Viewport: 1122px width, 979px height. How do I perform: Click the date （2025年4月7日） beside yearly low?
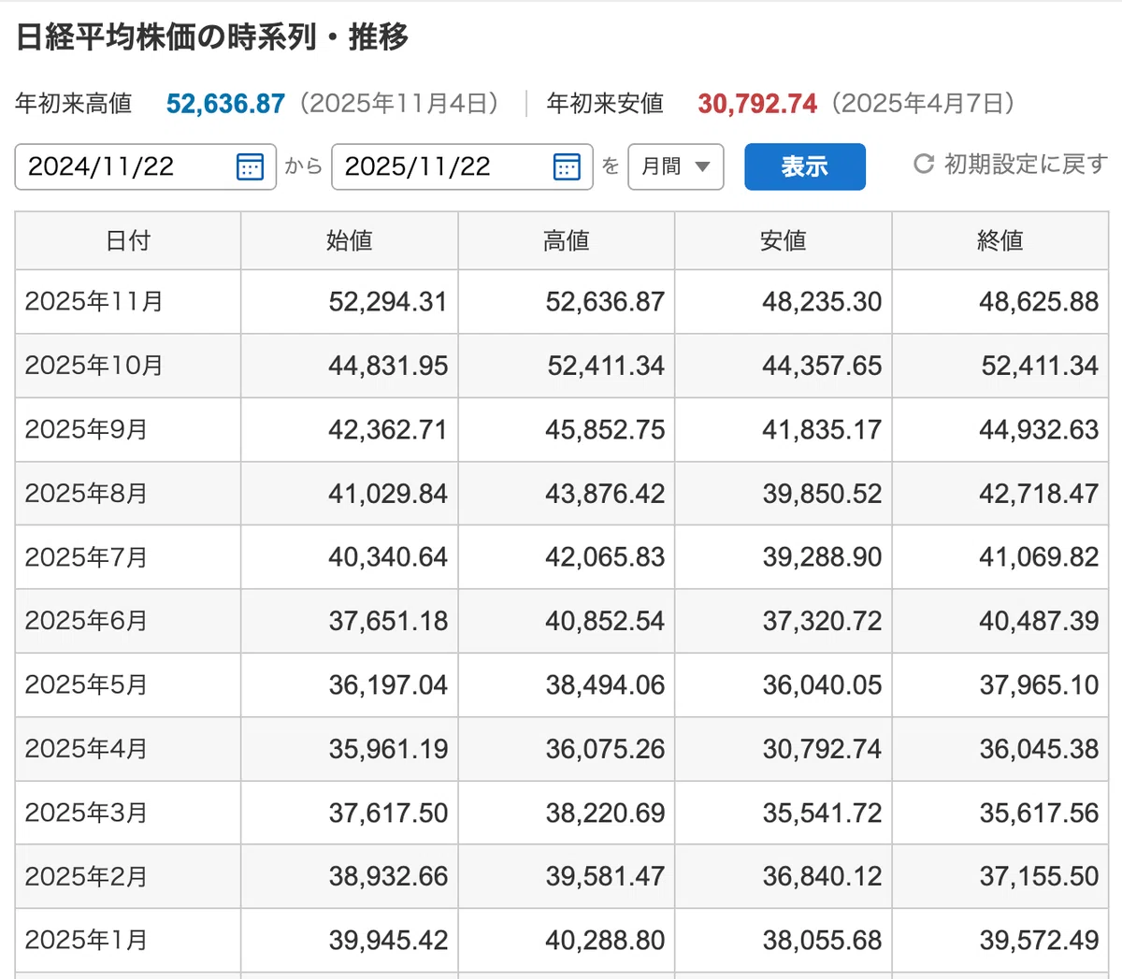coord(923,104)
